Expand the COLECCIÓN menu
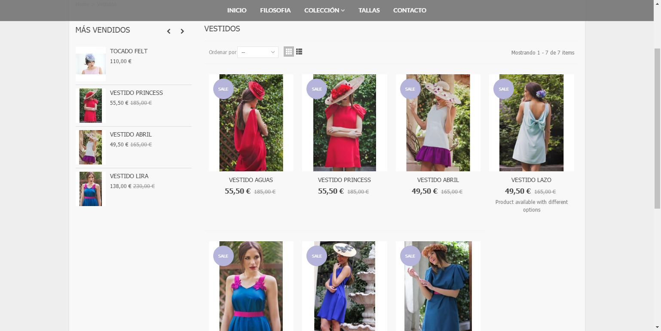 point(324,10)
